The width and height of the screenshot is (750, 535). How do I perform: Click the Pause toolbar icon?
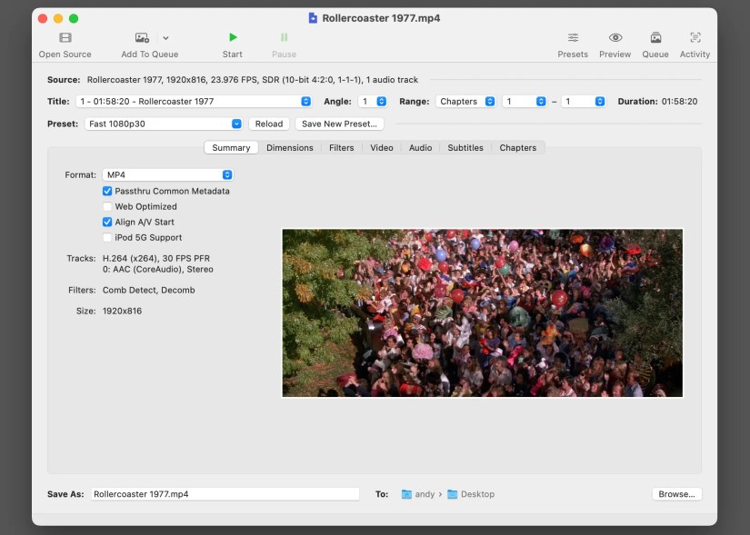[x=285, y=37]
